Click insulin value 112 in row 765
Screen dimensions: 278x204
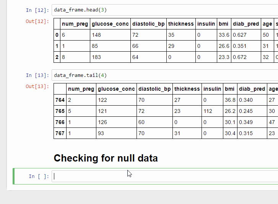[x=208, y=111]
